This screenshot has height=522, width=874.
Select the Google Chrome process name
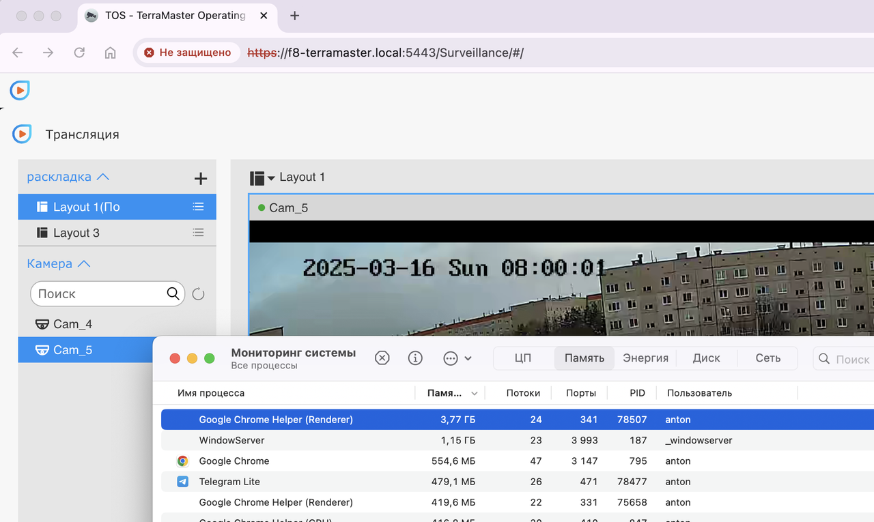coord(234,461)
